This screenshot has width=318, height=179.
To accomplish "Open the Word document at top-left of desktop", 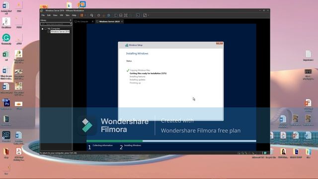I will pyautogui.click(x=6, y=8).
